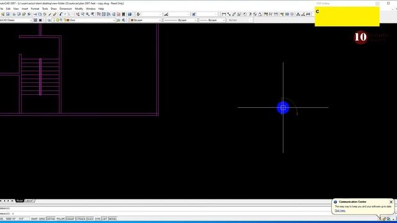
Task: Toggle ORTHO mode in status bar
Action: (x=51, y=219)
